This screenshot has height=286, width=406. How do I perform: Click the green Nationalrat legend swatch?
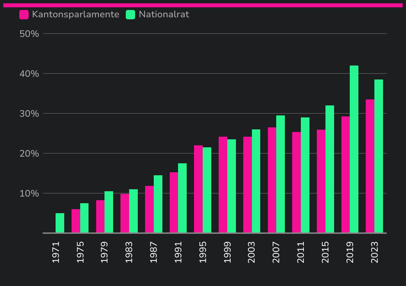[130, 15]
